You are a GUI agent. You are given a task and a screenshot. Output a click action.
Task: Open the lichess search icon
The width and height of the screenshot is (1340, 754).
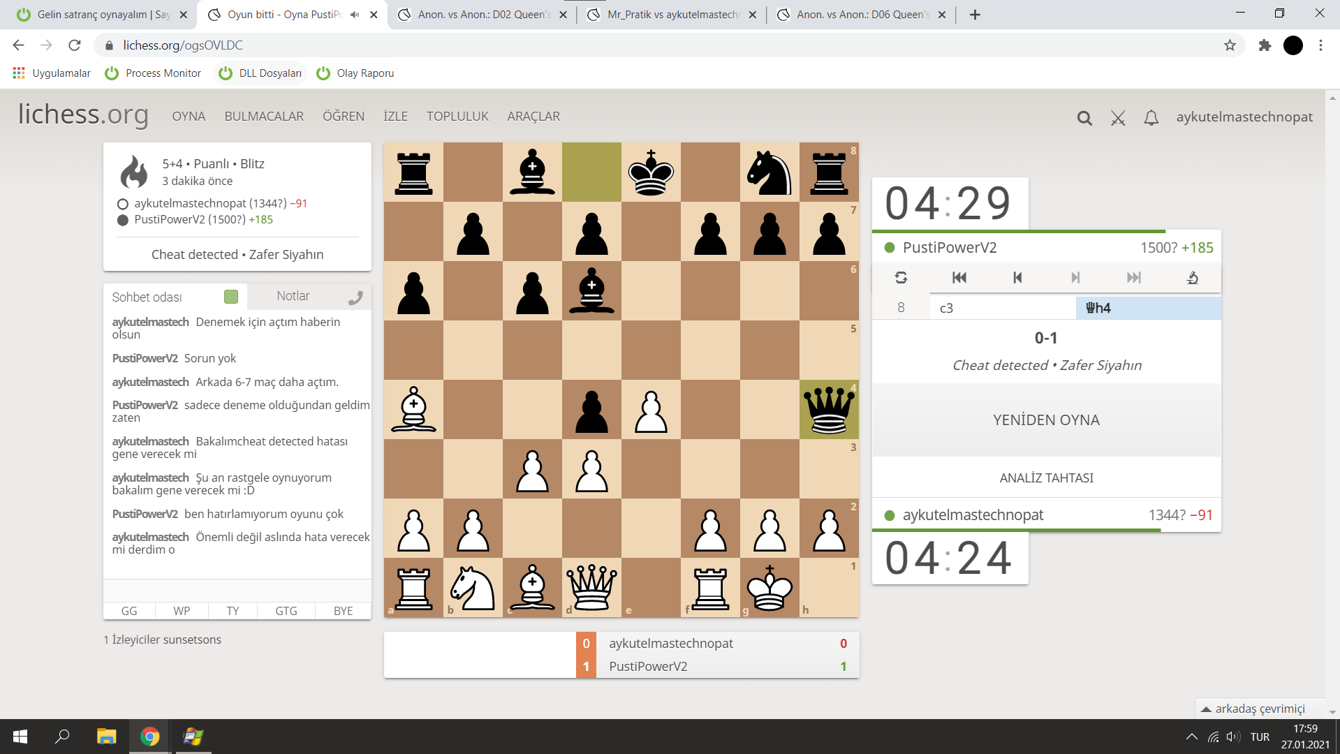click(1084, 118)
